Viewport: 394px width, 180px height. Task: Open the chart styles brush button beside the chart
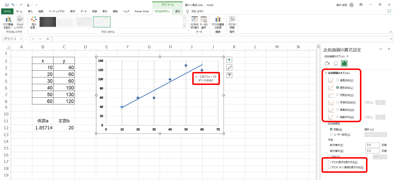click(x=229, y=67)
